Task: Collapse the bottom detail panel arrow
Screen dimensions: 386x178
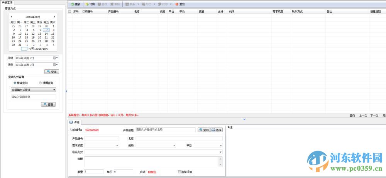Action: [244, 119]
